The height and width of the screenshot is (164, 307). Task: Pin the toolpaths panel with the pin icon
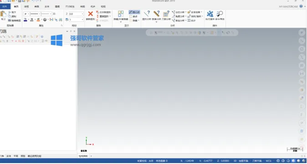(71, 31)
